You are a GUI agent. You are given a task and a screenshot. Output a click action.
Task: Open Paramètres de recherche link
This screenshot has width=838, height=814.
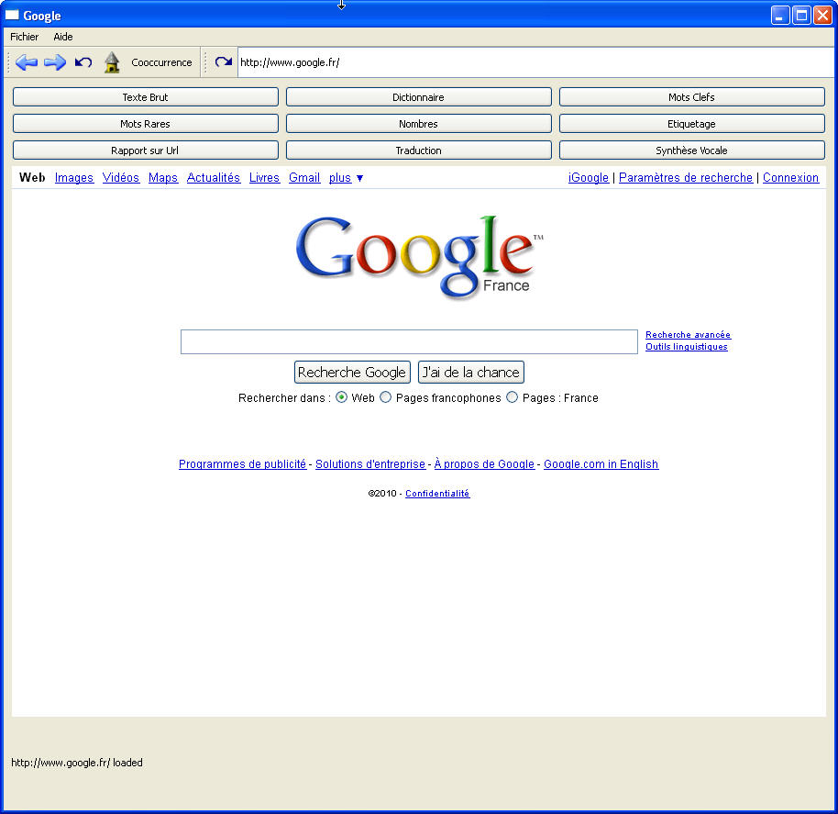(x=686, y=177)
